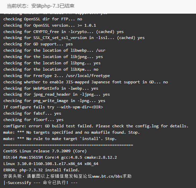
Task: Click the CentOS Linux release 7.9.2009 line
Action: click(45, 151)
